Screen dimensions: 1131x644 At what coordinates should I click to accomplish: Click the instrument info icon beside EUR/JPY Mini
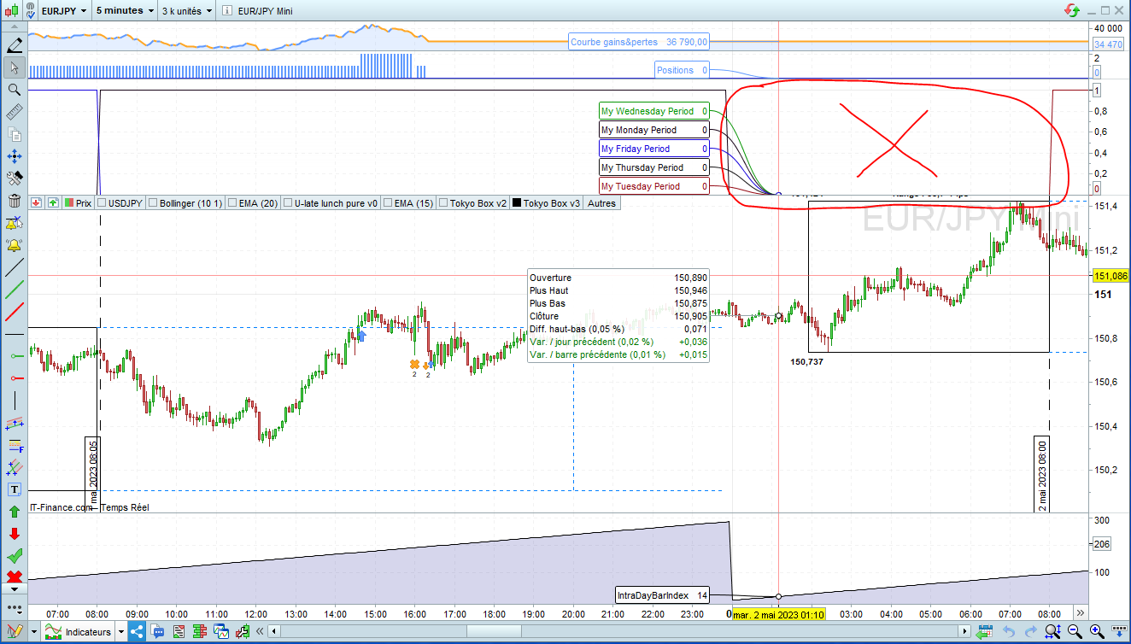(227, 11)
